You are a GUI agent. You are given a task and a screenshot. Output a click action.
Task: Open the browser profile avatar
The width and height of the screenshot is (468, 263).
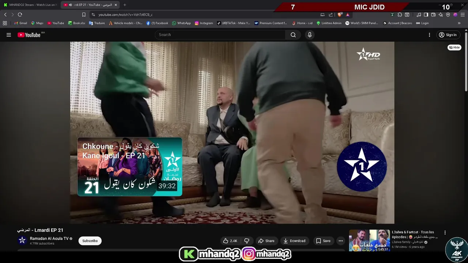coord(455,15)
